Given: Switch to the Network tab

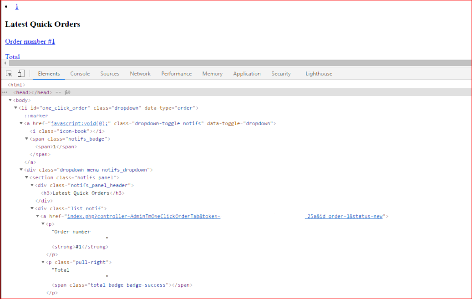Looking at the screenshot, I should pos(140,74).
